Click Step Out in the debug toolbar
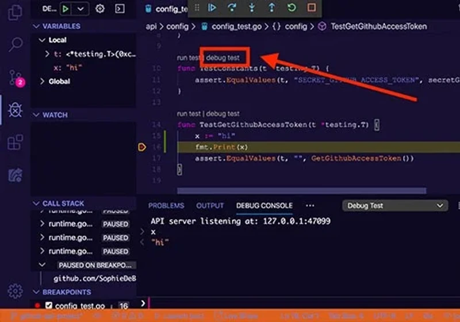Viewport: 460px width, 322px height. pyautogui.click(x=271, y=7)
